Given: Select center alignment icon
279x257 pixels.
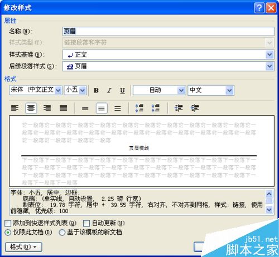Looking at the screenshot, I should click(x=31, y=108).
